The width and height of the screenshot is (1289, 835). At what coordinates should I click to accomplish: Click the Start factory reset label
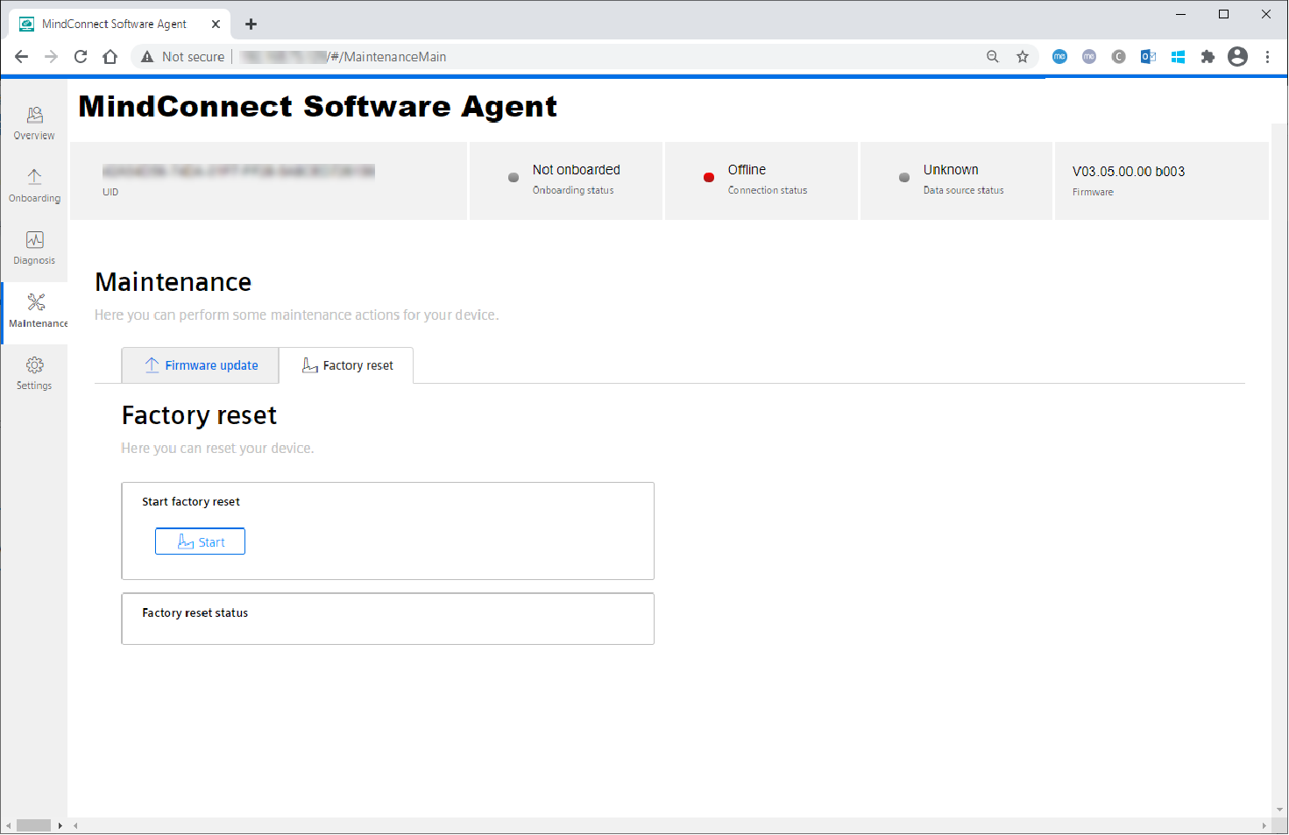[191, 502]
